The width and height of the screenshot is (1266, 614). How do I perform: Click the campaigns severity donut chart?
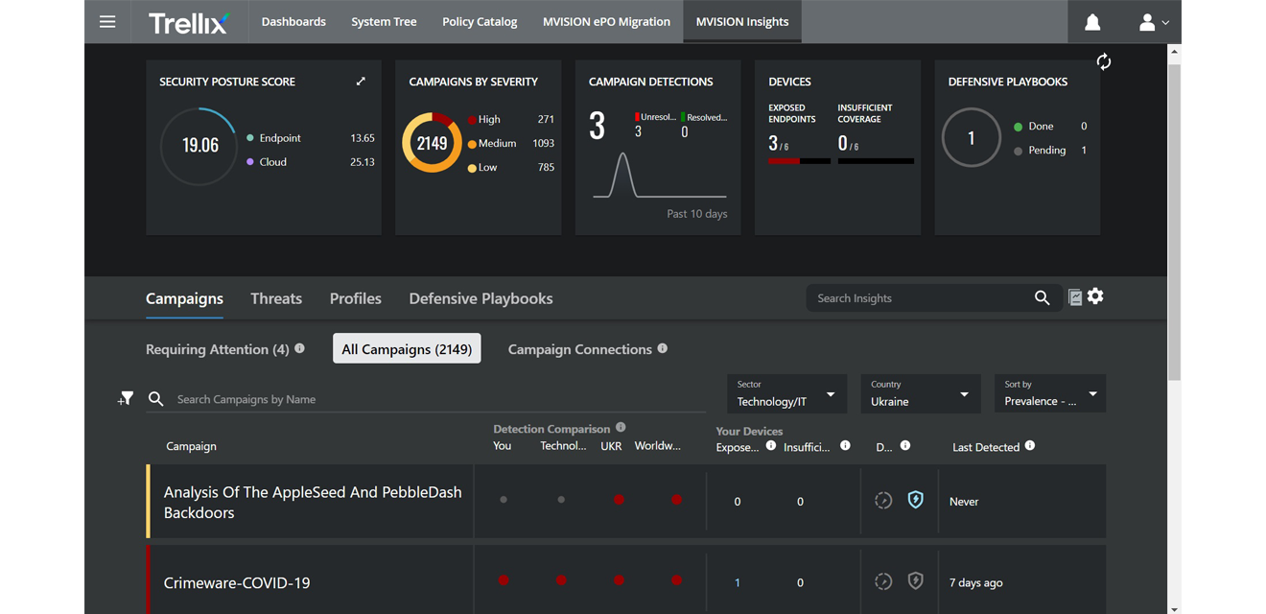[x=432, y=143]
